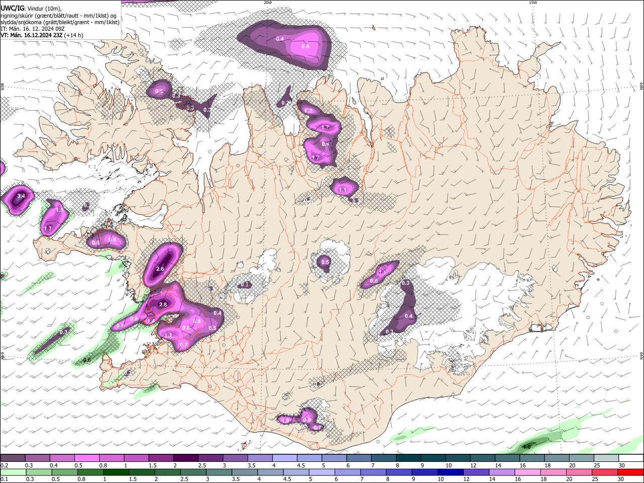Click the 0.8 value in the northern offshore snow band
The width and height of the screenshot is (644, 483).
[305, 46]
